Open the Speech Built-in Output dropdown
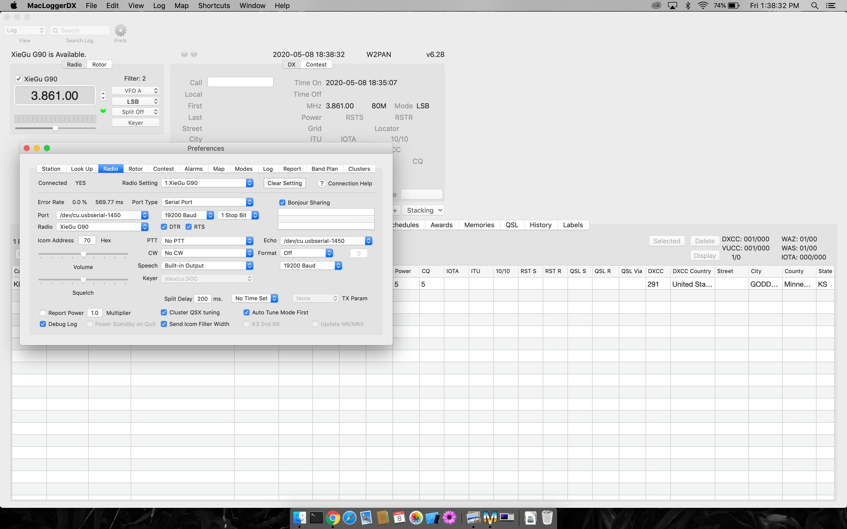 click(207, 266)
